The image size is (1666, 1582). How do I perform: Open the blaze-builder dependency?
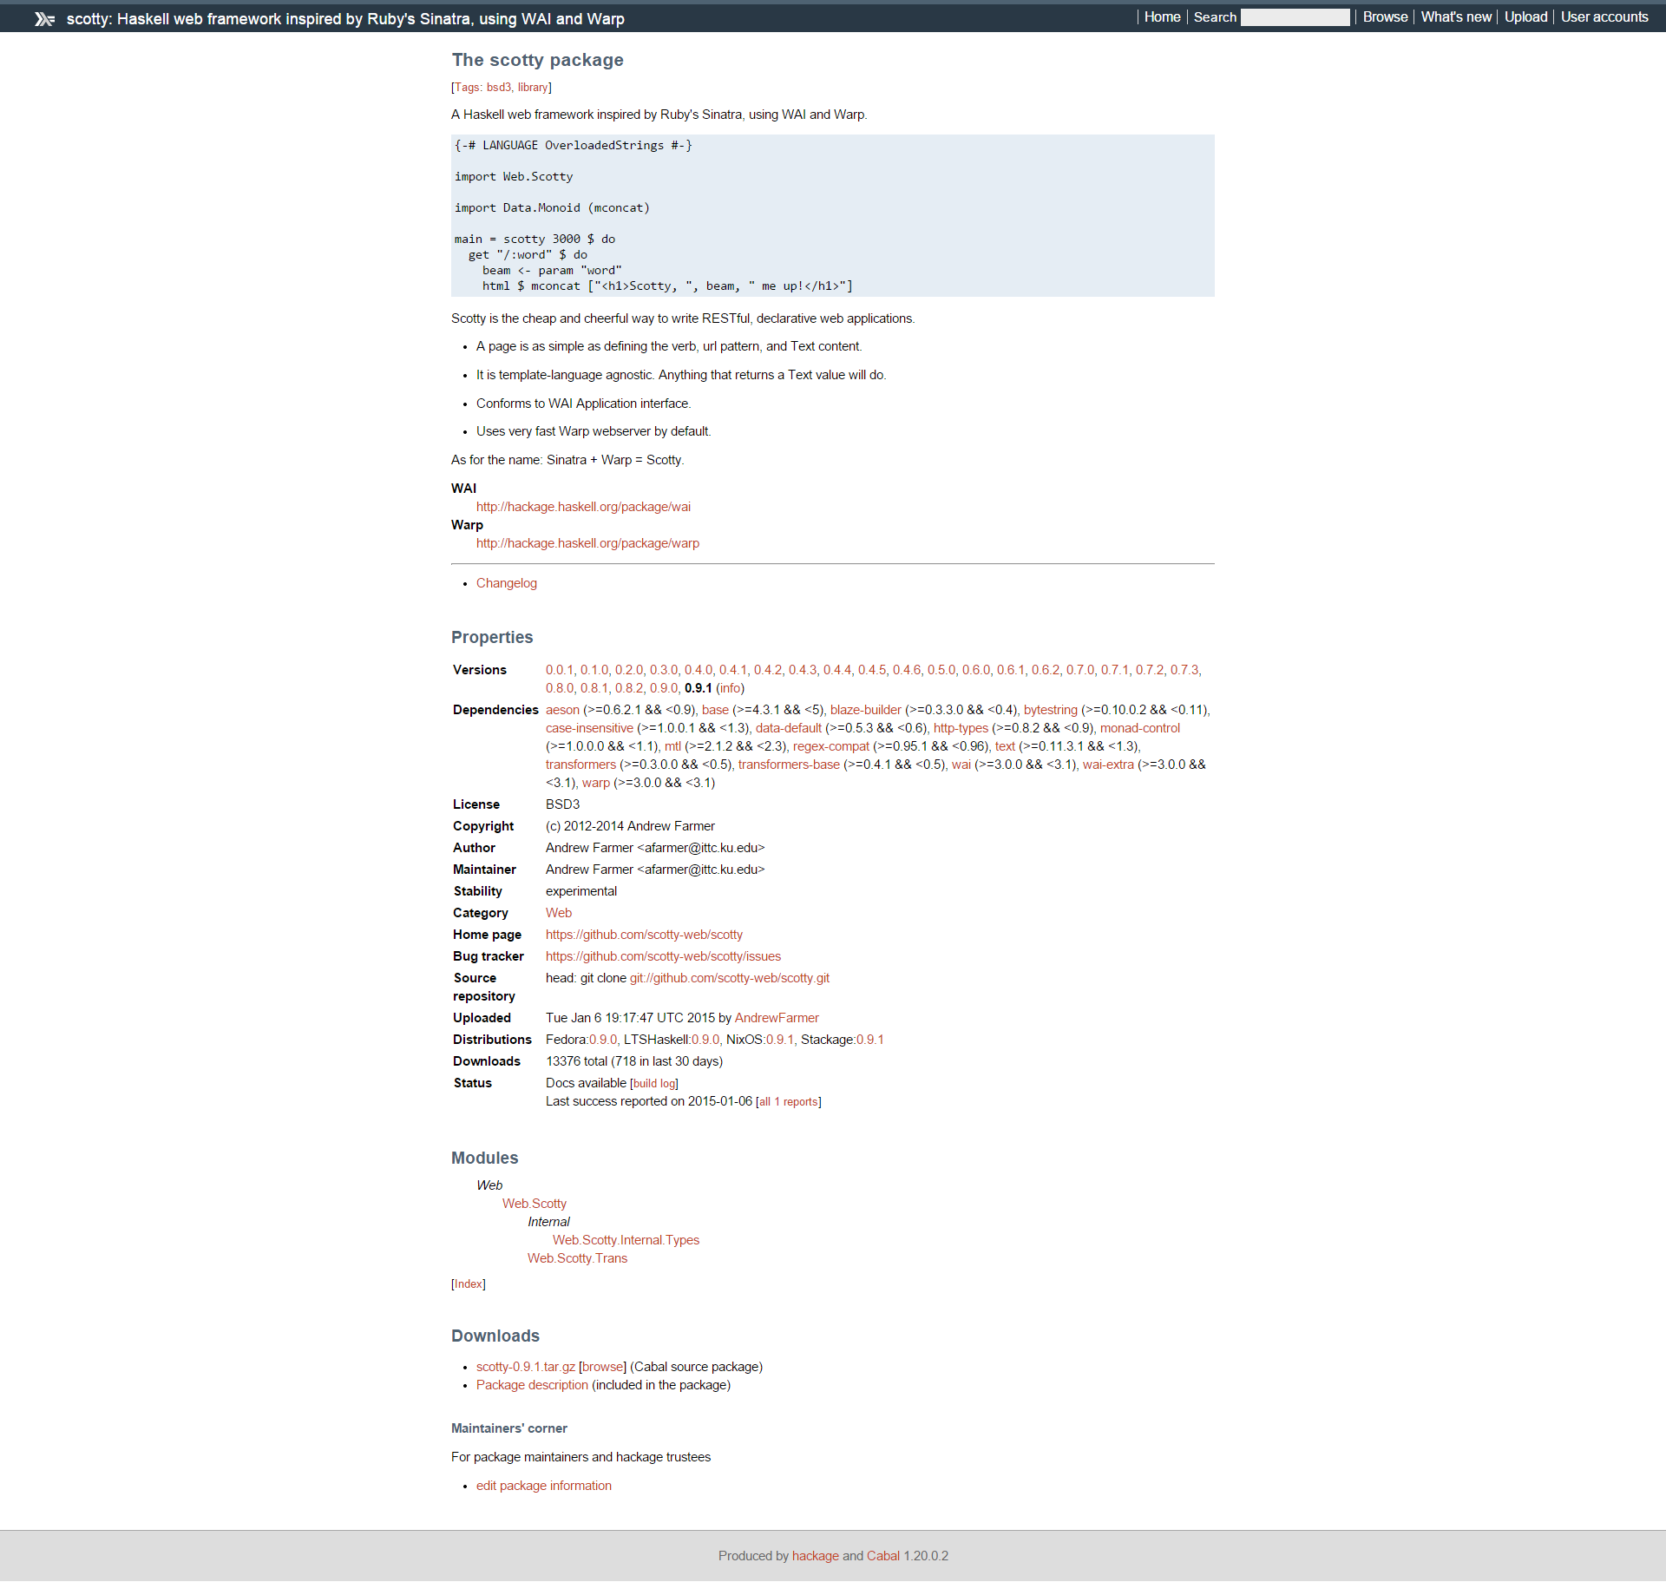tap(866, 710)
